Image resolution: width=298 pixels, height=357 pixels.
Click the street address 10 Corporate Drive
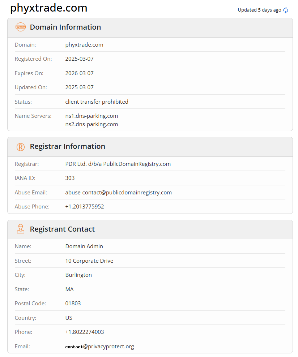click(89, 261)
